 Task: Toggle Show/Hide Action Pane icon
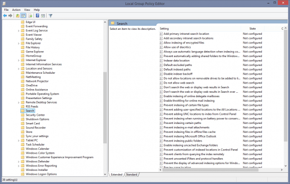pyautogui.click(x=43, y=16)
